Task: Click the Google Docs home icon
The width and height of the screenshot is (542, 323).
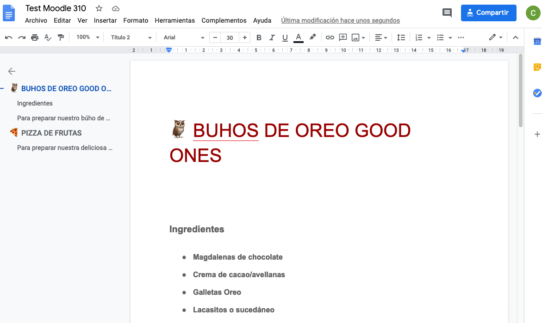Action: 9,13
